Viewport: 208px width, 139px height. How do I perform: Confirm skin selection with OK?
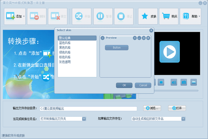click(124, 85)
